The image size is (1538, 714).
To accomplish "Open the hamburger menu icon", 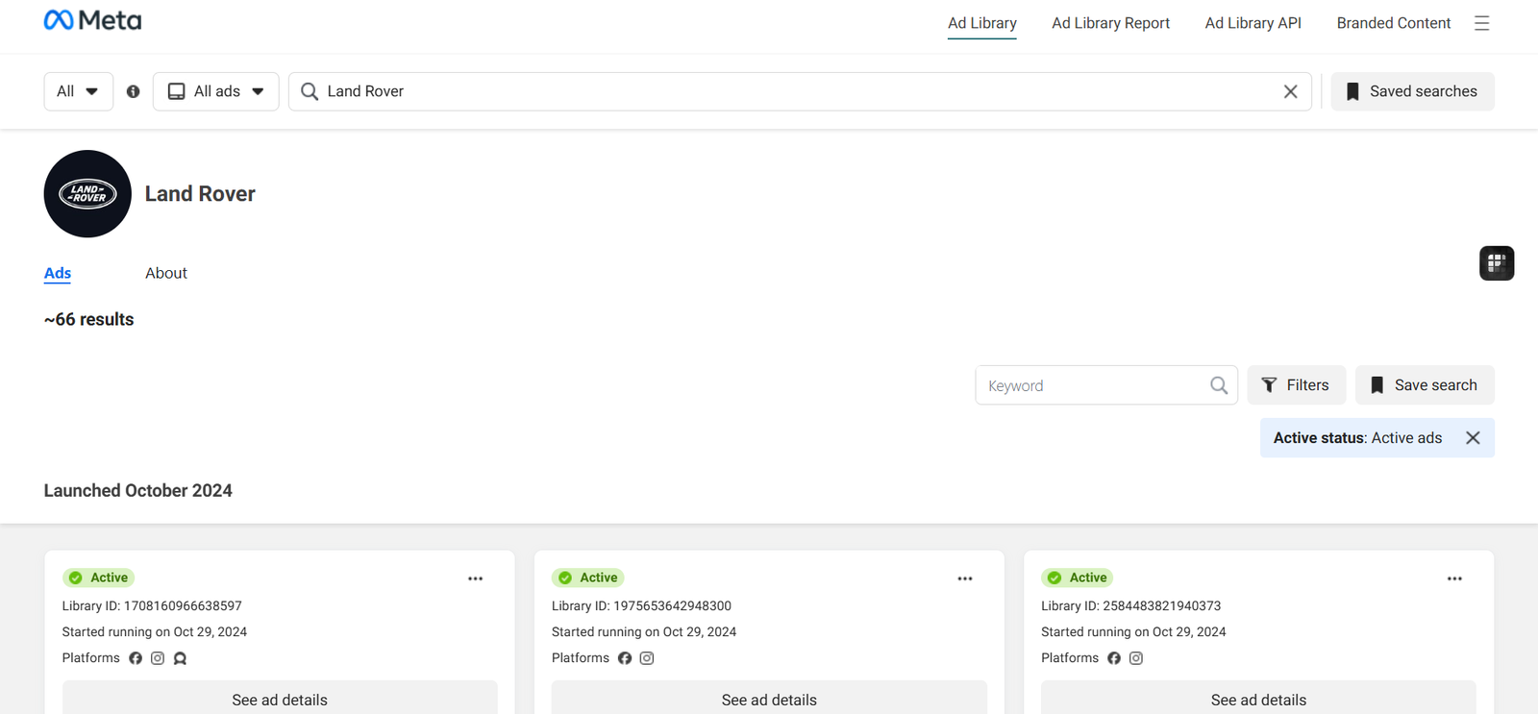I will click(x=1481, y=23).
